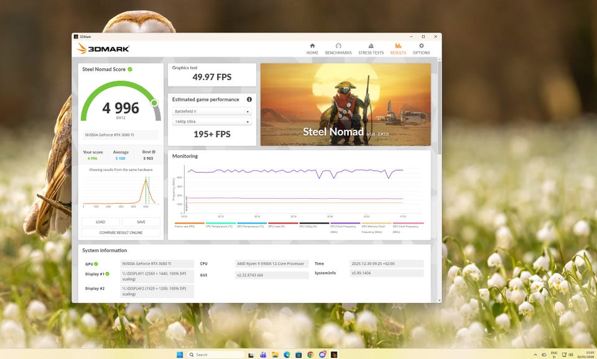This screenshot has width=597, height=359.
Task: Toggle the GPU Temperature graph series
Action: point(252,225)
